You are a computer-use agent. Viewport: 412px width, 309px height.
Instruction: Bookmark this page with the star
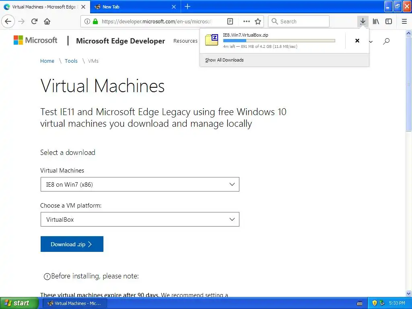[258, 21]
